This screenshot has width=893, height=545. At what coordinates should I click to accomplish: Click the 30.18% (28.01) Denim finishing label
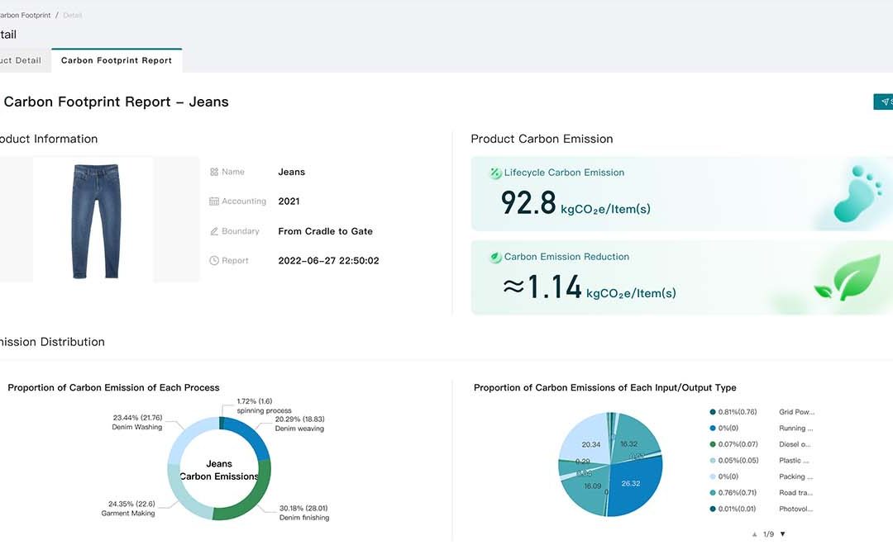click(x=304, y=513)
